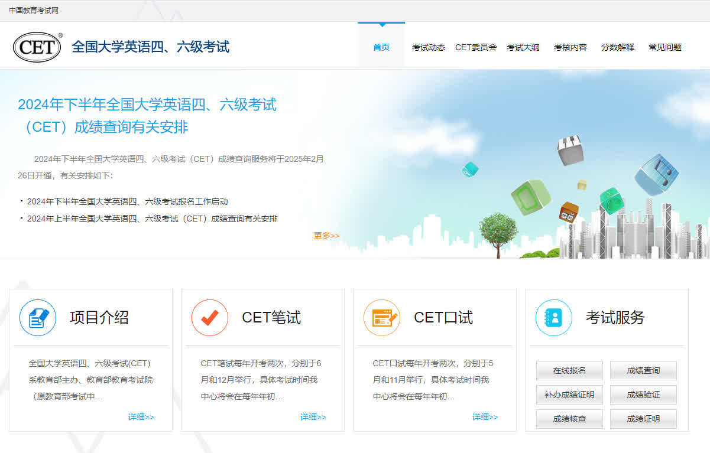Screen dimensions: 710x453
Task: Open the 首页 navigation tab
Action: [381, 47]
